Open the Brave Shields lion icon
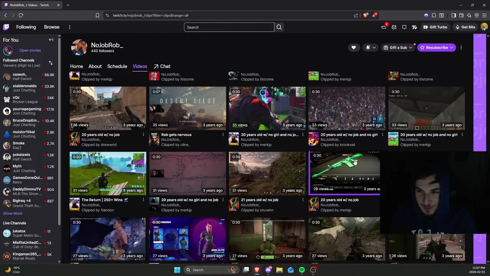Image resolution: width=490 pixels, height=276 pixels. [366, 15]
